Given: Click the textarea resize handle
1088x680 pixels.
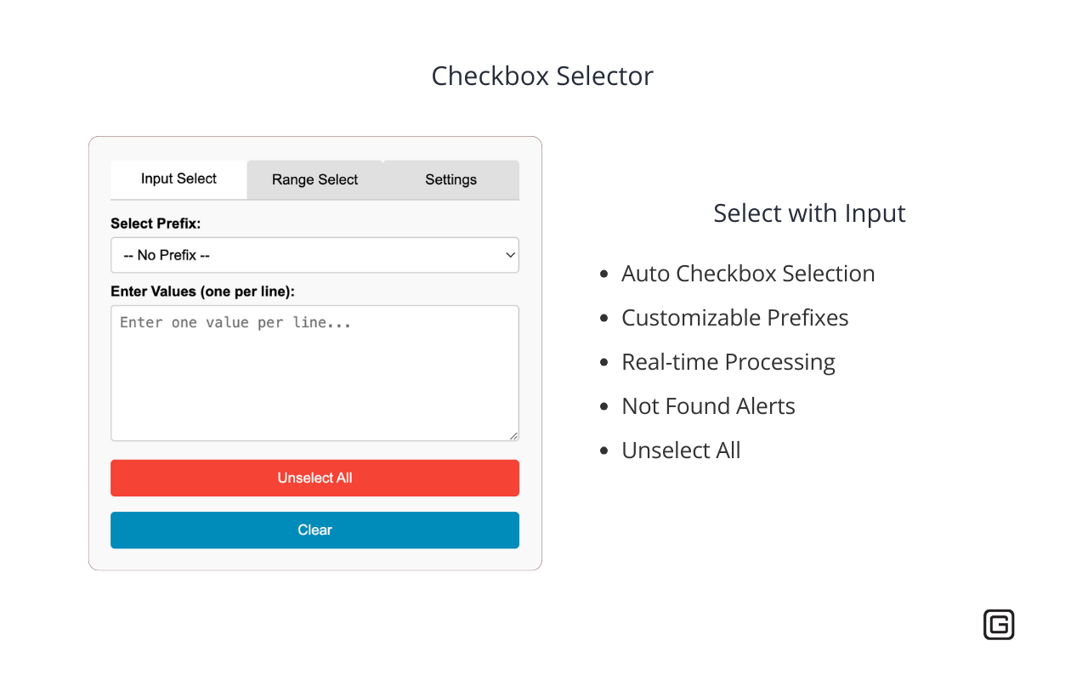Looking at the screenshot, I should tap(514, 436).
